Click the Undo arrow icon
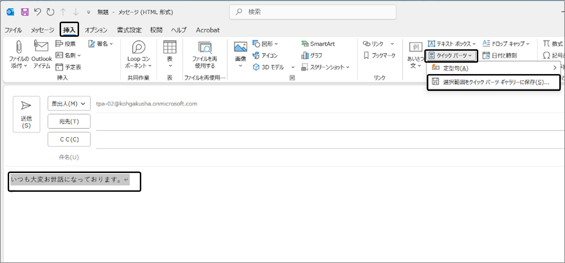Screen dimensions: 565x263 click(37, 12)
